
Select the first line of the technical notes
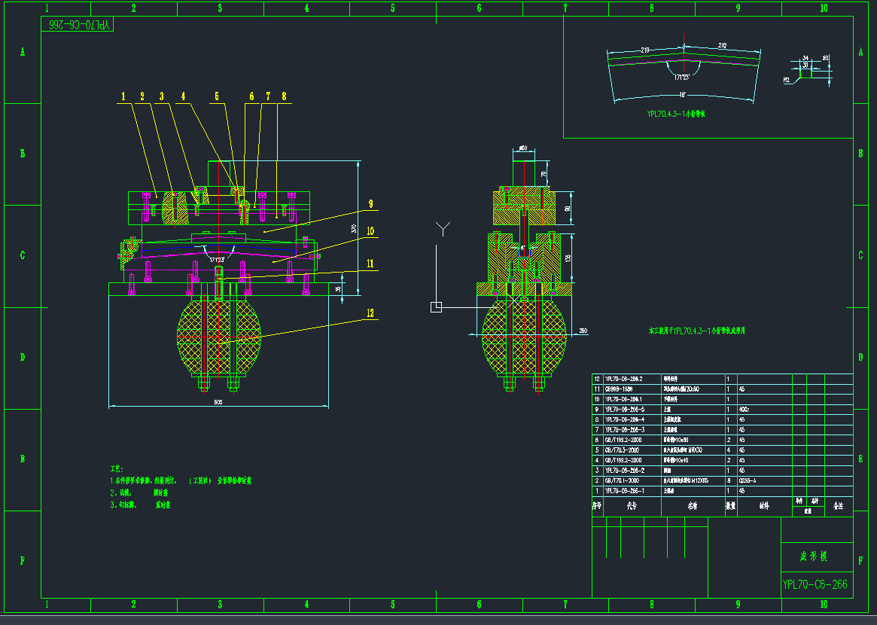coord(181,480)
